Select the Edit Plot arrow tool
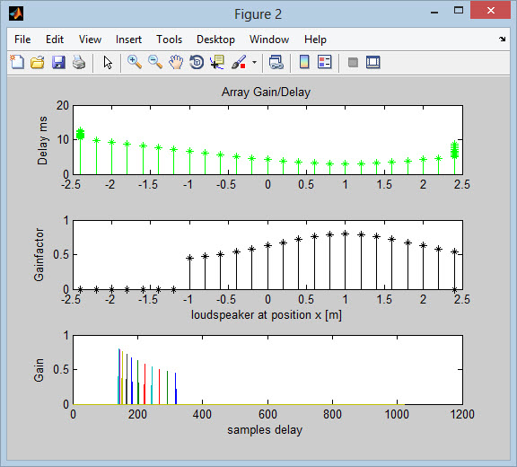The width and height of the screenshot is (517, 467). click(108, 62)
